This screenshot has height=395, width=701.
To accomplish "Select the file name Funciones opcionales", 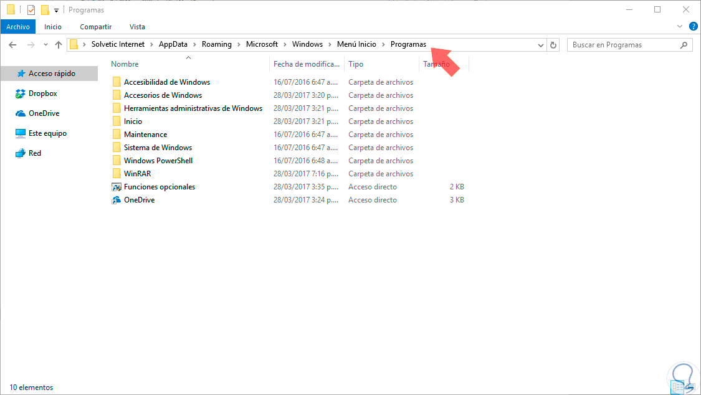I will [160, 187].
